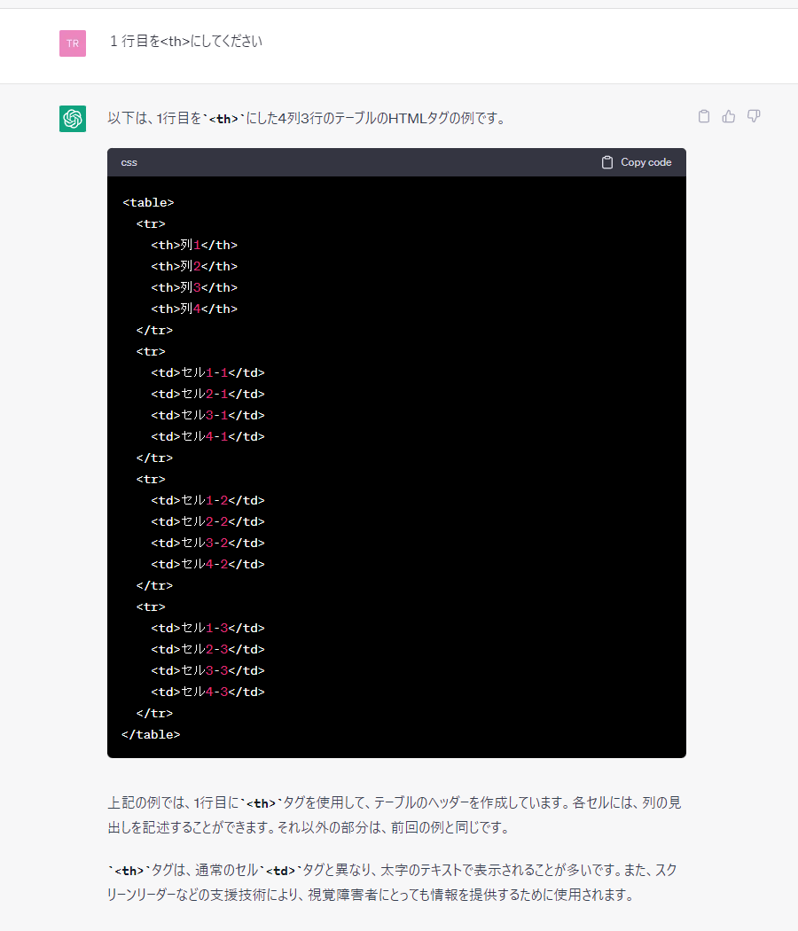Click the opening <table> line in code
Viewport: 798px width, 931px height.
coord(148,202)
